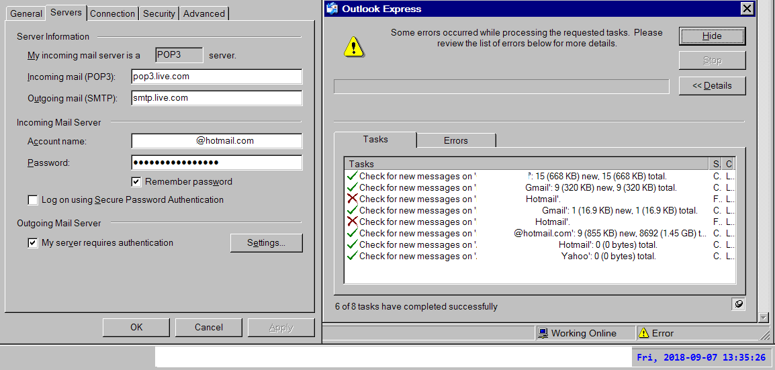Click the Incoming mail (POP3) field
775x370 pixels.
(216, 77)
